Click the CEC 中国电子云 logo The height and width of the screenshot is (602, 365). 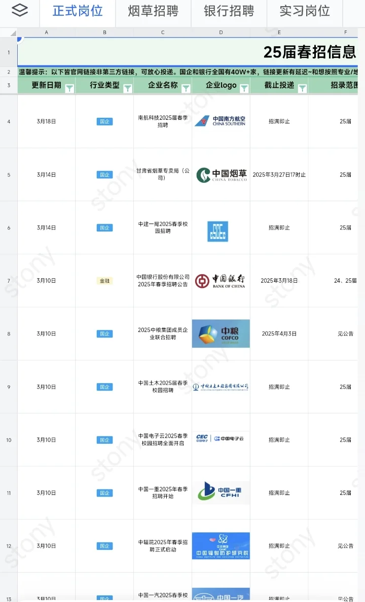click(x=220, y=438)
